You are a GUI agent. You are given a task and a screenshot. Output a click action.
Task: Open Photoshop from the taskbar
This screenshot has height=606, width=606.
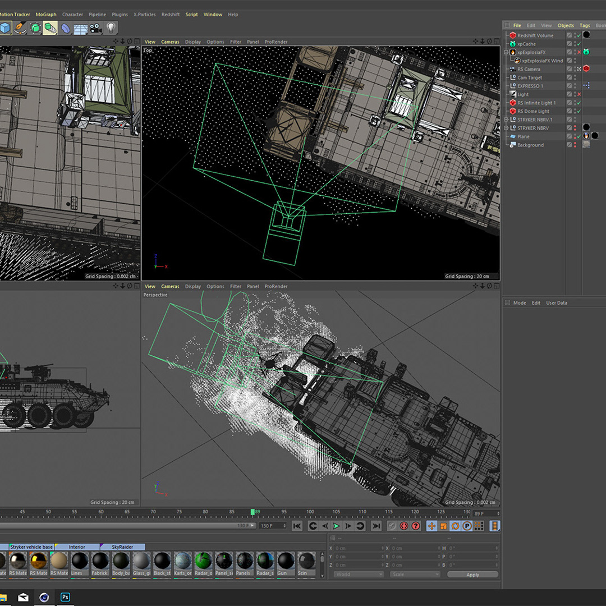(65, 597)
